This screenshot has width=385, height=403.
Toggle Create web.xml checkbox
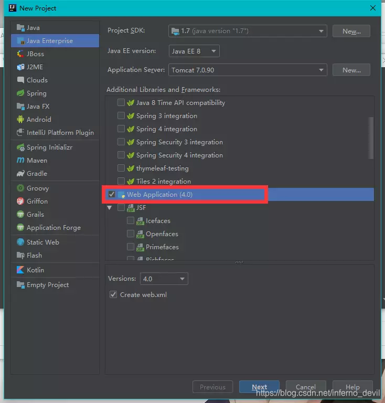[x=113, y=294]
